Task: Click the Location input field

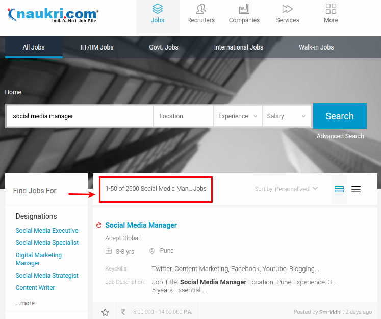Action: 183,116
